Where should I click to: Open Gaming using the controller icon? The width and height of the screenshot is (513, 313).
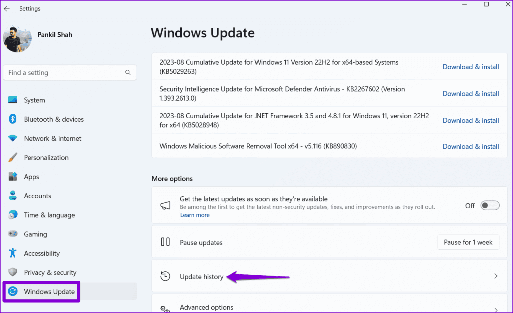click(13, 234)
